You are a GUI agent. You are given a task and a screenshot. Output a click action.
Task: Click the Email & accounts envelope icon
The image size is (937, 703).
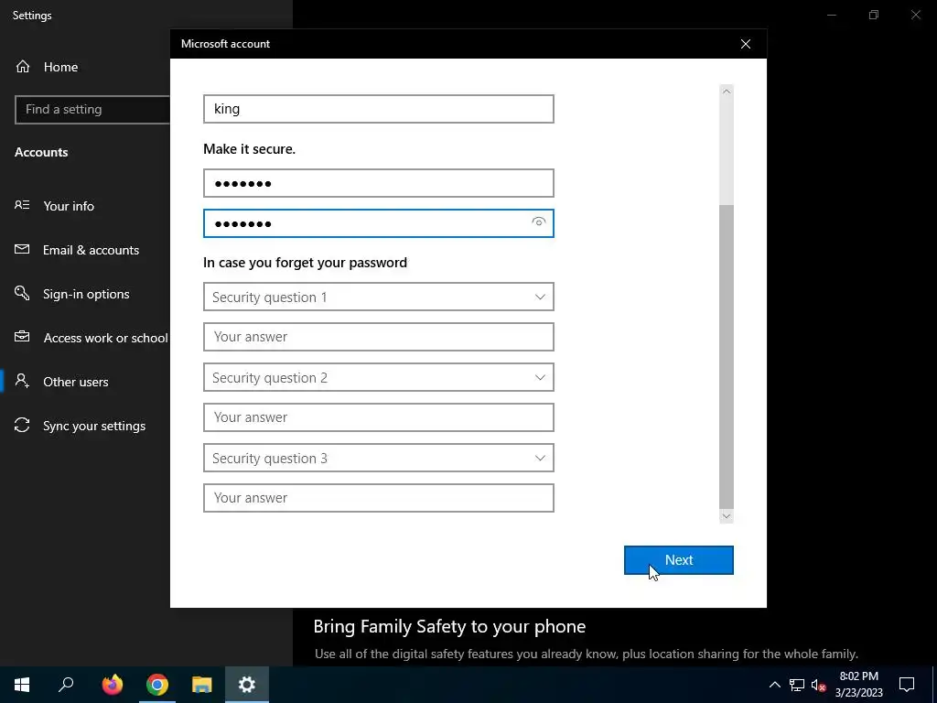pyautogui.click(x=22, y=249)
